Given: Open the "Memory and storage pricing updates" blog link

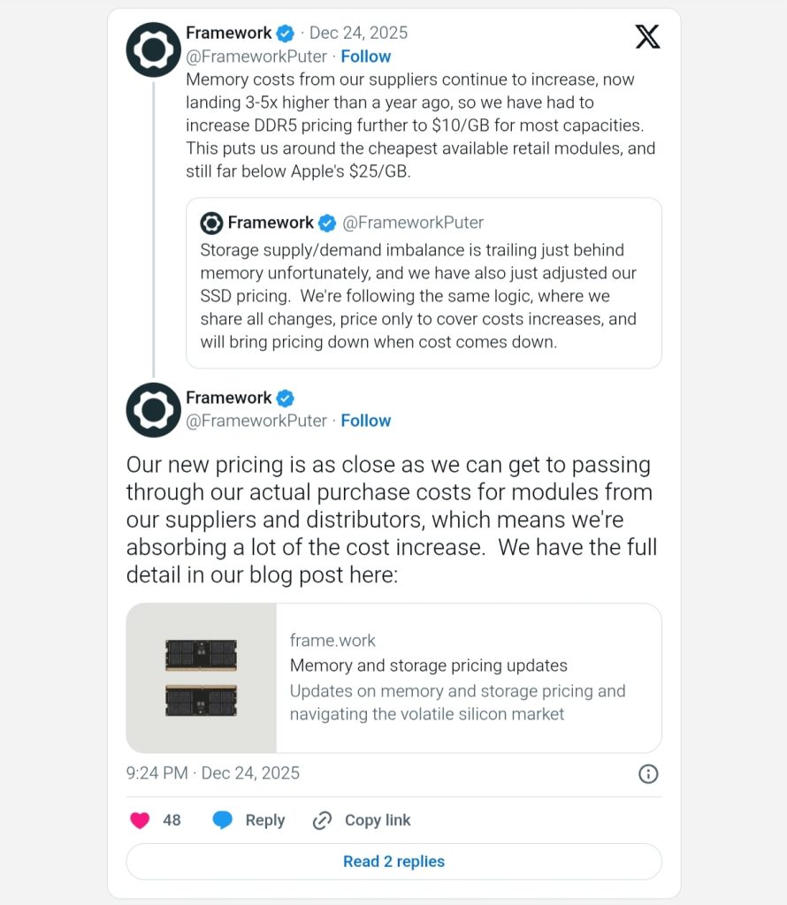Looking at the screenshot, I should tap(429, 665).
